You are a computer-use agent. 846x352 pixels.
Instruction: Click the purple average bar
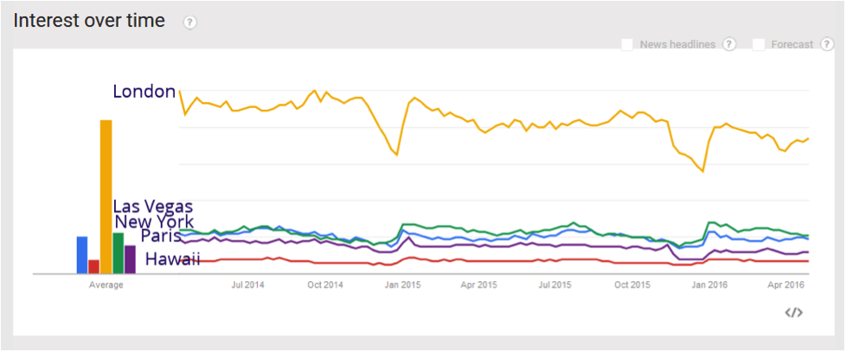coord(130,259)
